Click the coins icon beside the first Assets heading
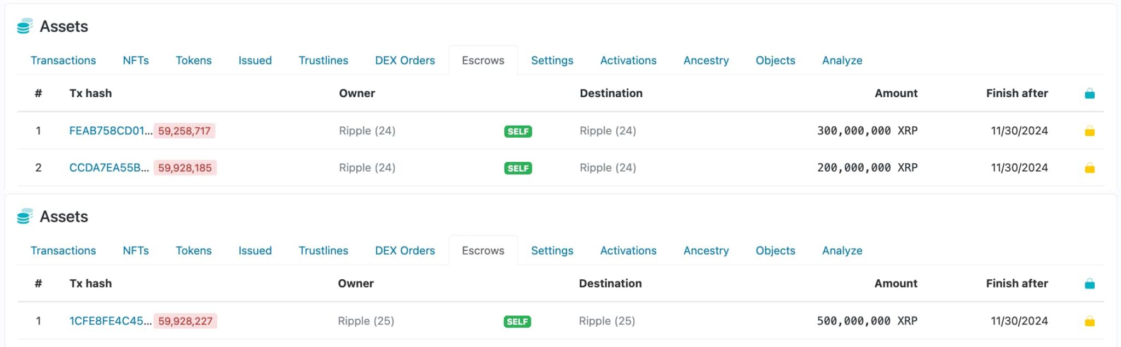The width and height of the screenshot is (1121, 347). tap(25, 26)
